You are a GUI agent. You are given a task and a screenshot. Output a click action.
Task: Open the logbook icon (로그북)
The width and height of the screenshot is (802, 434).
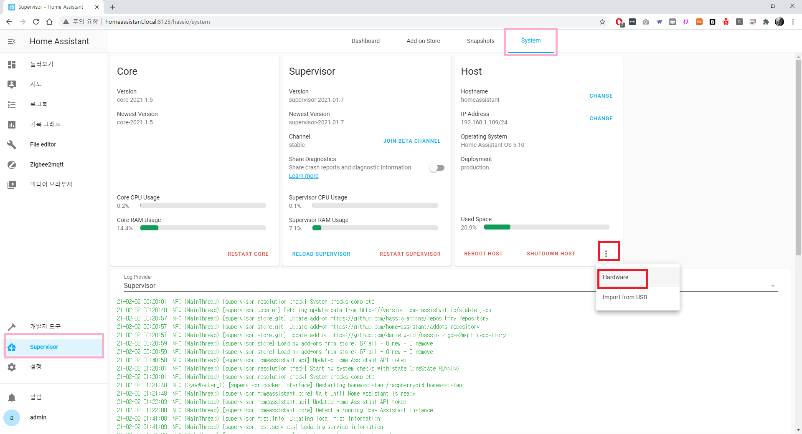pos(12,104)
